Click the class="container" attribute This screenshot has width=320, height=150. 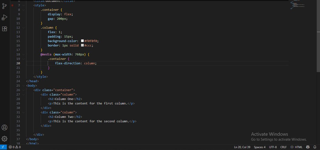(x=58, y=90)
